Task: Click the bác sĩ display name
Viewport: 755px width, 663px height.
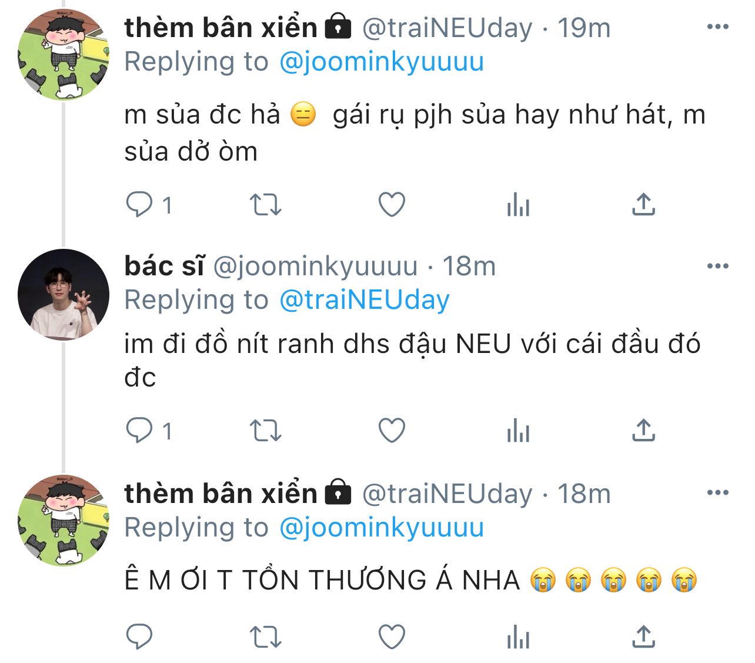Action: click(164, 266)
